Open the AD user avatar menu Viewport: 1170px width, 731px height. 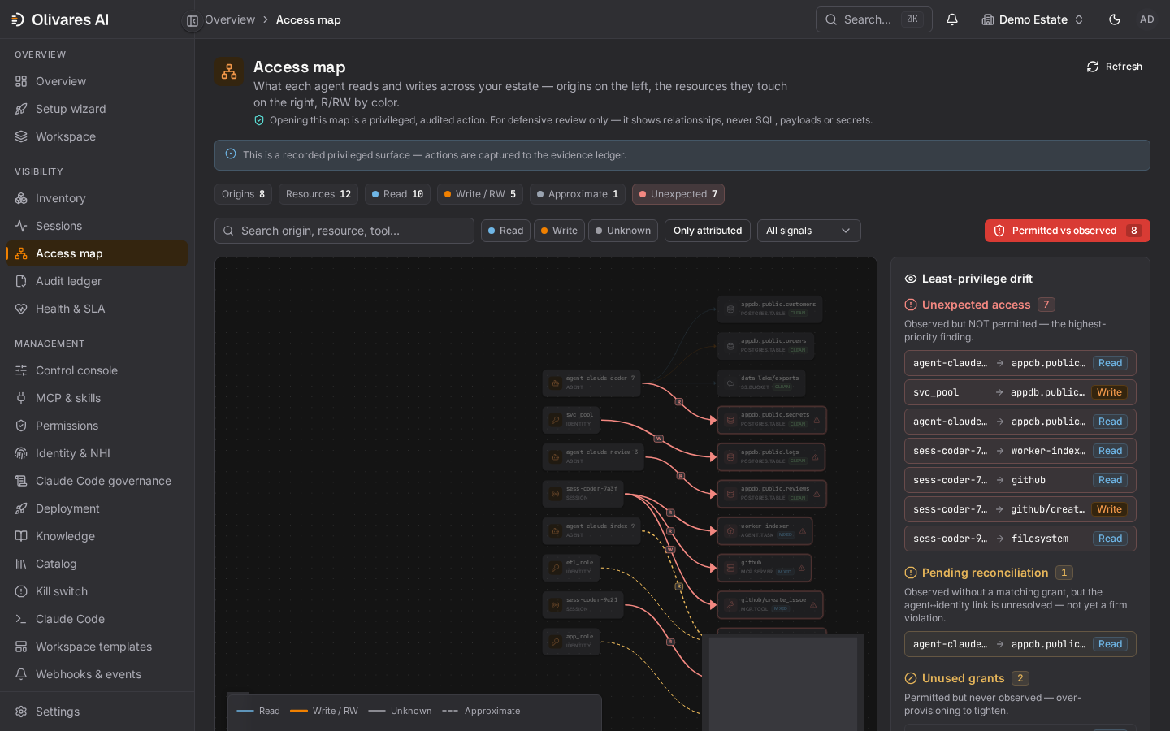pyautogui.click(x=1147, y=19)
